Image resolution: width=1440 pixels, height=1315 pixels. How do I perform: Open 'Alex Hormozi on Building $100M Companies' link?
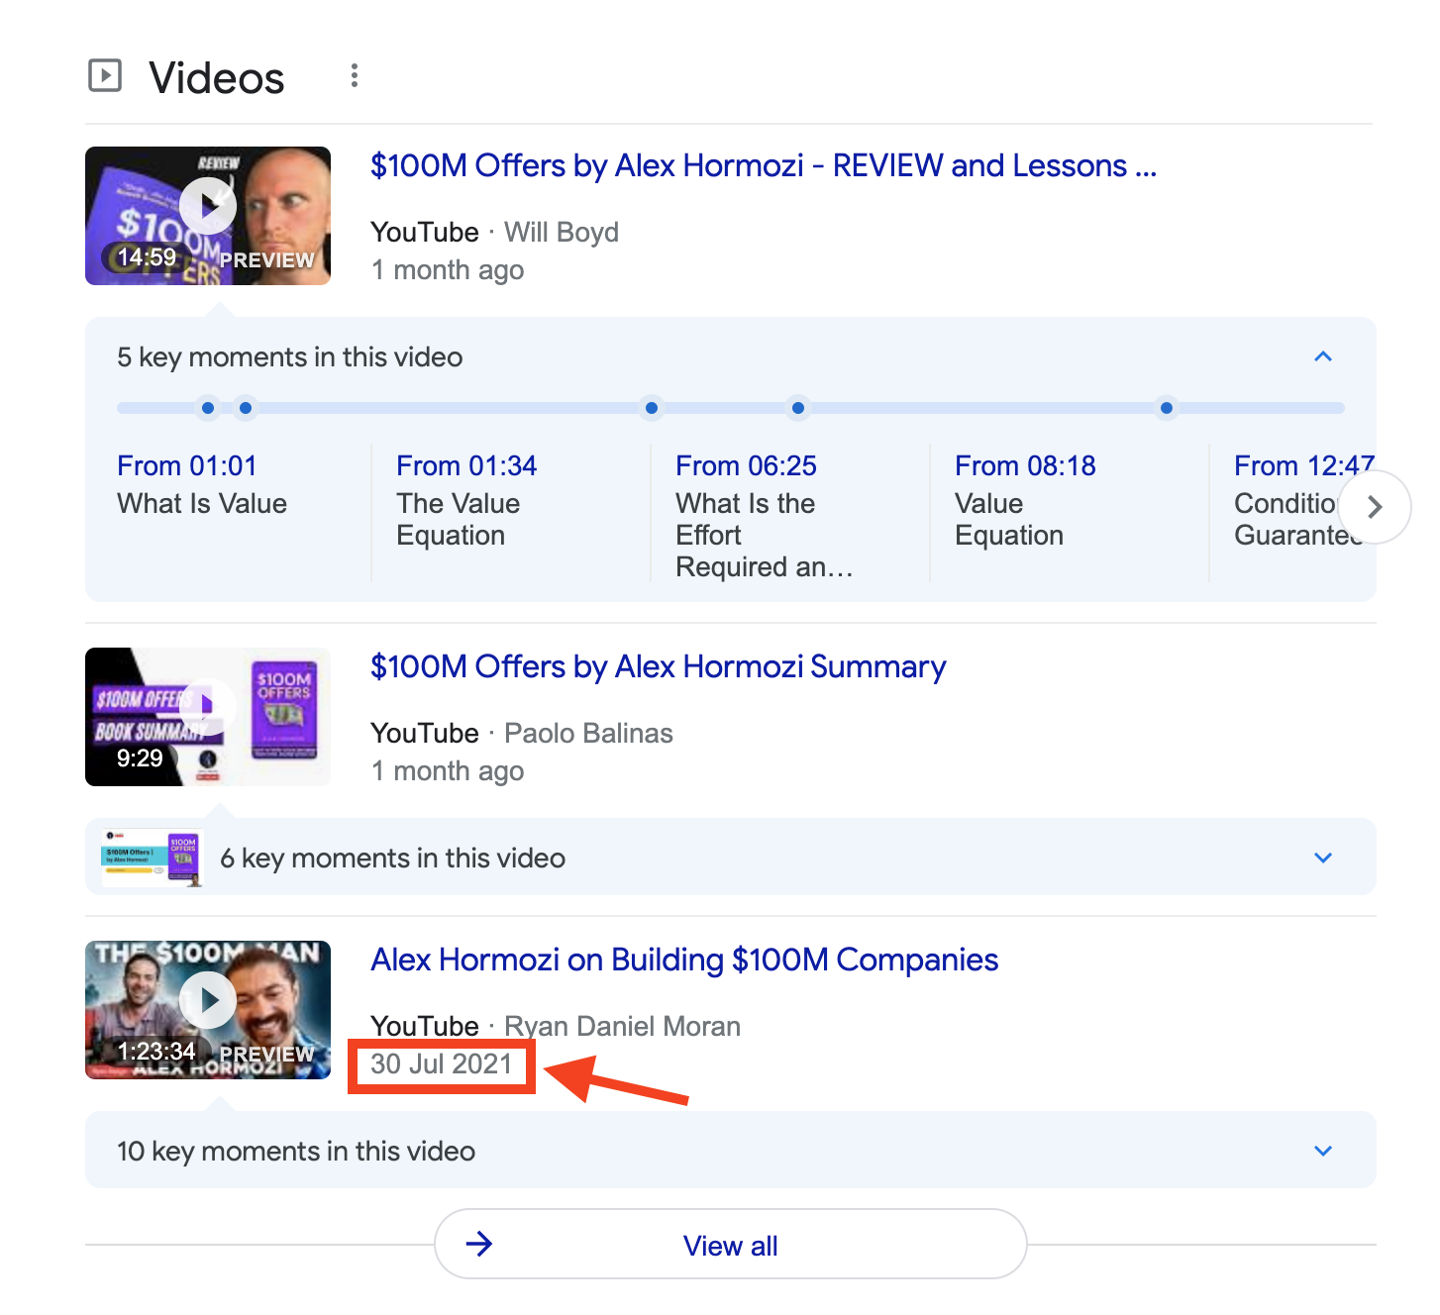[684, 960]
